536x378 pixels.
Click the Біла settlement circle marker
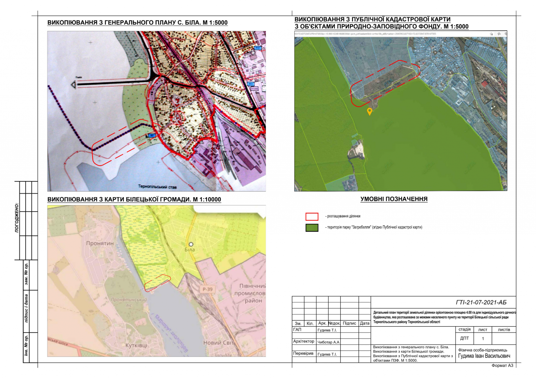point(191,244)
